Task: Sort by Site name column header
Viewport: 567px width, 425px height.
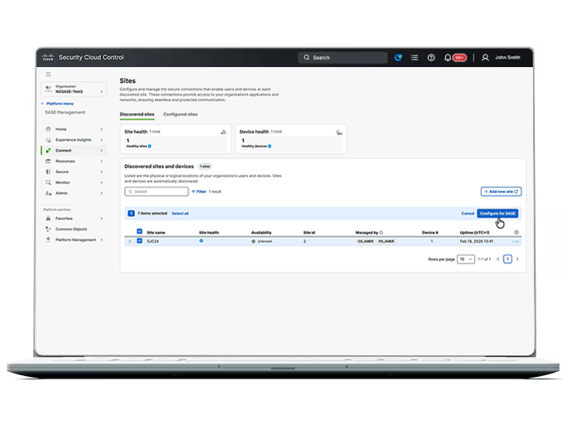Action: pyautogui.click(x=156, y=233)
